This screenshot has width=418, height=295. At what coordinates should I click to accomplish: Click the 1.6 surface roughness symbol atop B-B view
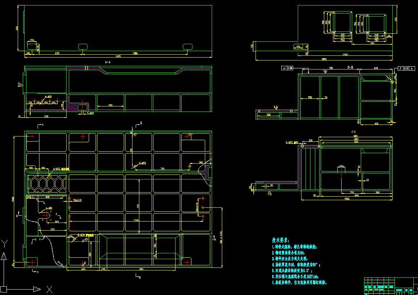(x=325, y=71)
